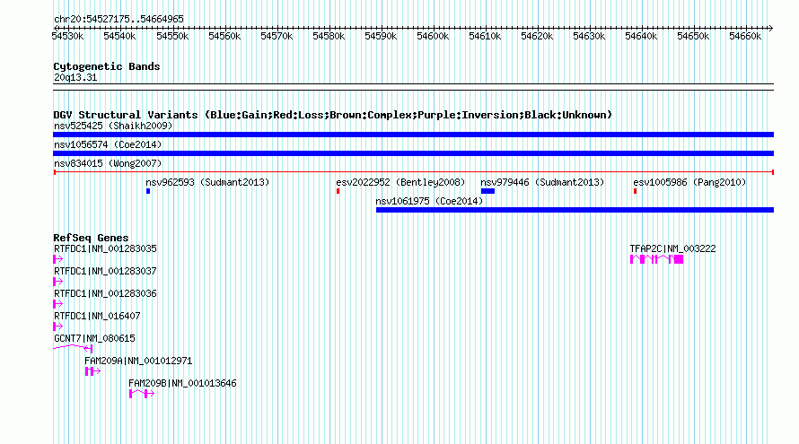Click the DGV Structural Variants track title
This screenshot has height=444, width=799.
click(x=333, y=115)
